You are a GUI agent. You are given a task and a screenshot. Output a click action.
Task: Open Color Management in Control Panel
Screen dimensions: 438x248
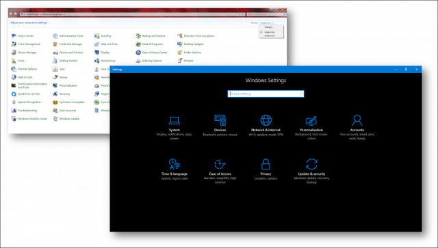pyautogui.click(x=26, y=44)
